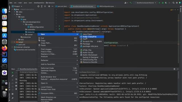Select Copy in the context menu
This screenshot has width=182, height=102.
[58, 41]
